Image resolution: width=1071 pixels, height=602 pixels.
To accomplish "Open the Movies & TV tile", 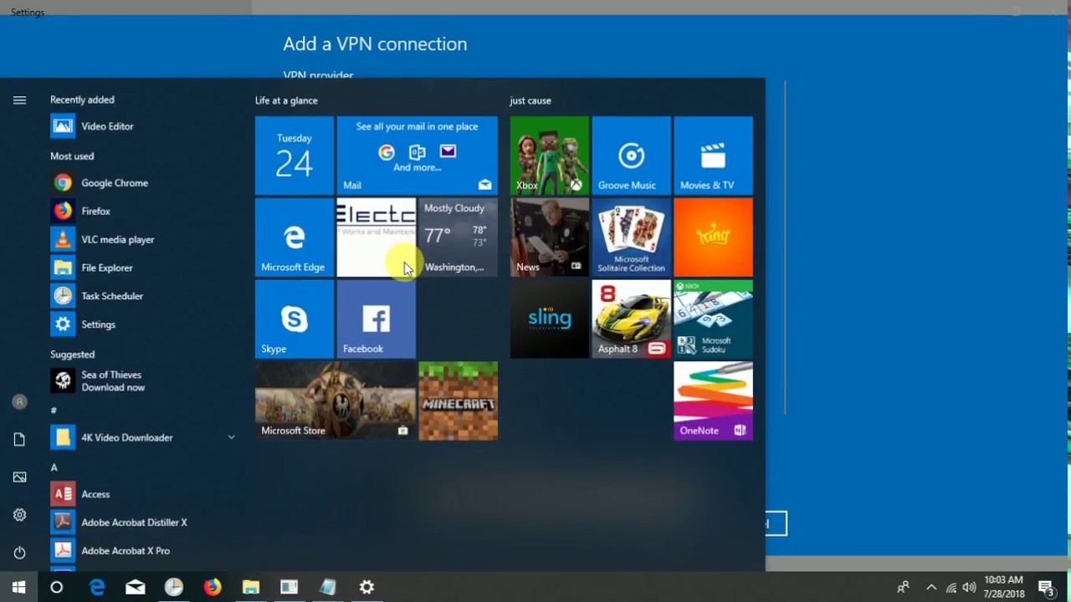I will coord(714,156).
